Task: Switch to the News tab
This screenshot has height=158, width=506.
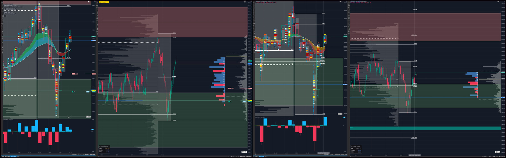Action: tap(3, 157)
